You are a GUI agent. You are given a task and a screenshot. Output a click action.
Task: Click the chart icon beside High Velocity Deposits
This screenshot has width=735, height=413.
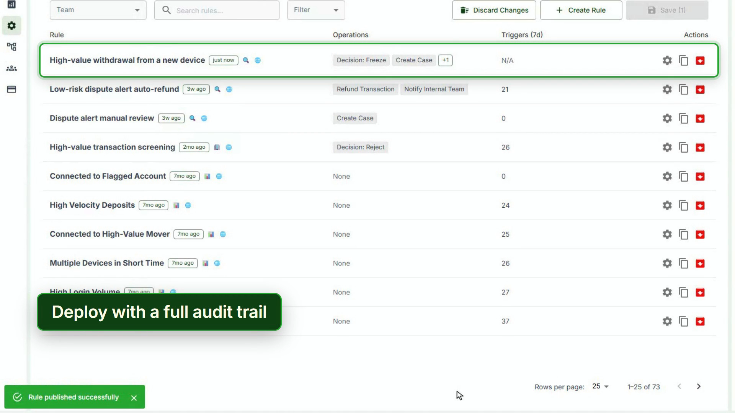(x=176, y=205)
